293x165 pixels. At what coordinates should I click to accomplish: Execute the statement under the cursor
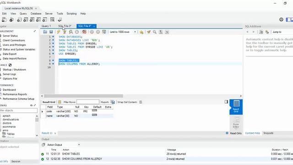[x=65, y=32]
